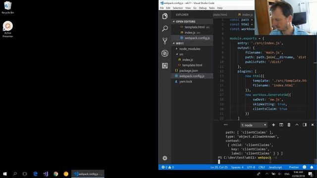Open the Tasks menu
This screenshot has height=178, width=317.
(211, 8)
